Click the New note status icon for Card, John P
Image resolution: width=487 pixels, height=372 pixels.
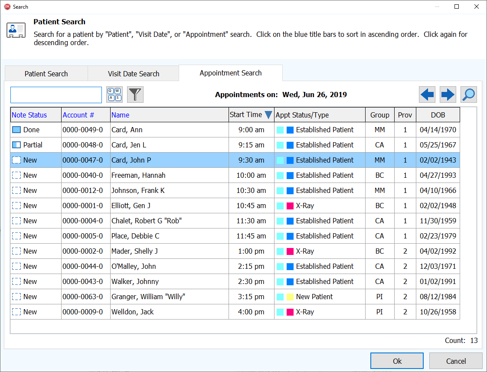16,160
